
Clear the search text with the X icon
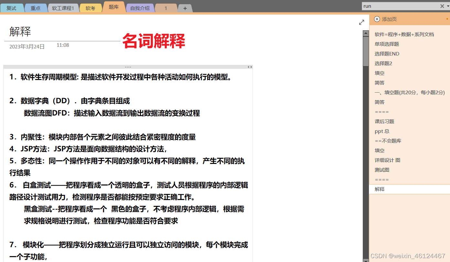(x=442, y=6)
